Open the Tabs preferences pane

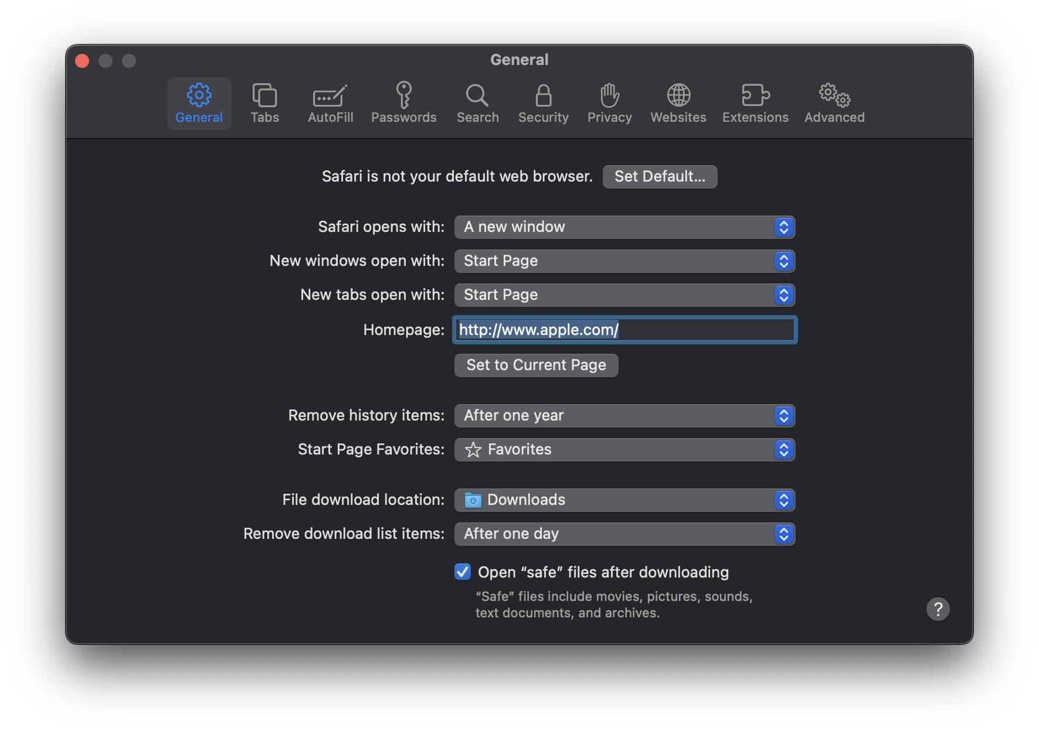[x=264, y=103]
